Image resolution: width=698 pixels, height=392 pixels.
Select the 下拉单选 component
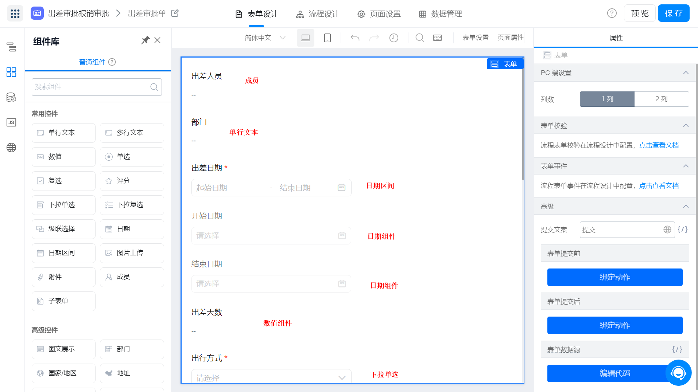[x=63, y=205]
